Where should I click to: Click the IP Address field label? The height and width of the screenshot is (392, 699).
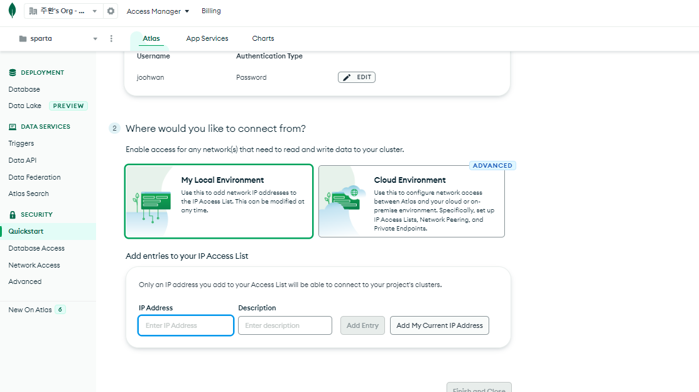coord(156,308)
